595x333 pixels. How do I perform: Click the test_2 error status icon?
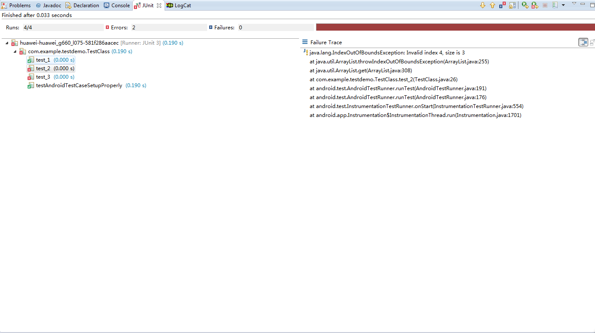coord(31,68)
